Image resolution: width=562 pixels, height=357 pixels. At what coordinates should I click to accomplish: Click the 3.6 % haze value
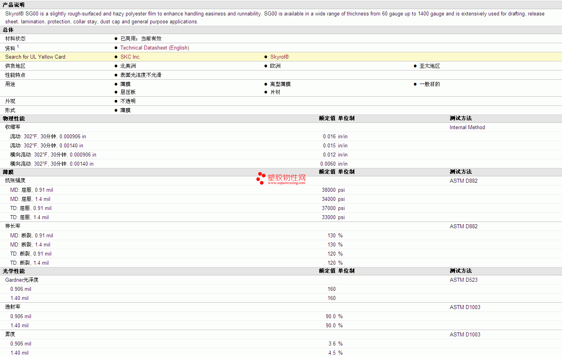[x=336, y=344]
